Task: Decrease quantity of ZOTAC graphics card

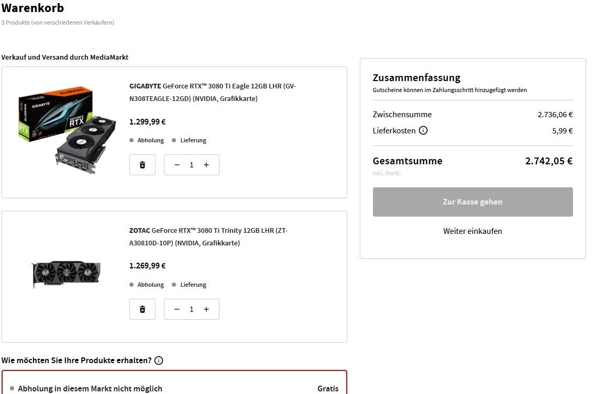Action: click(x=177, y=309)
